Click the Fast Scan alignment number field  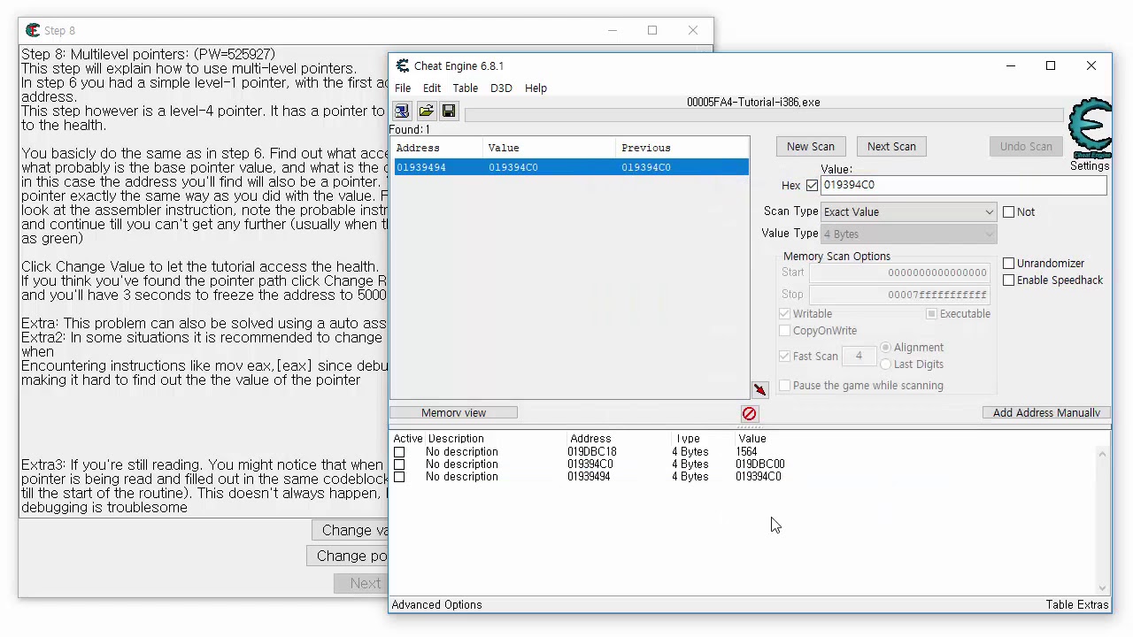pyautogui.click(x=858, y=356)
